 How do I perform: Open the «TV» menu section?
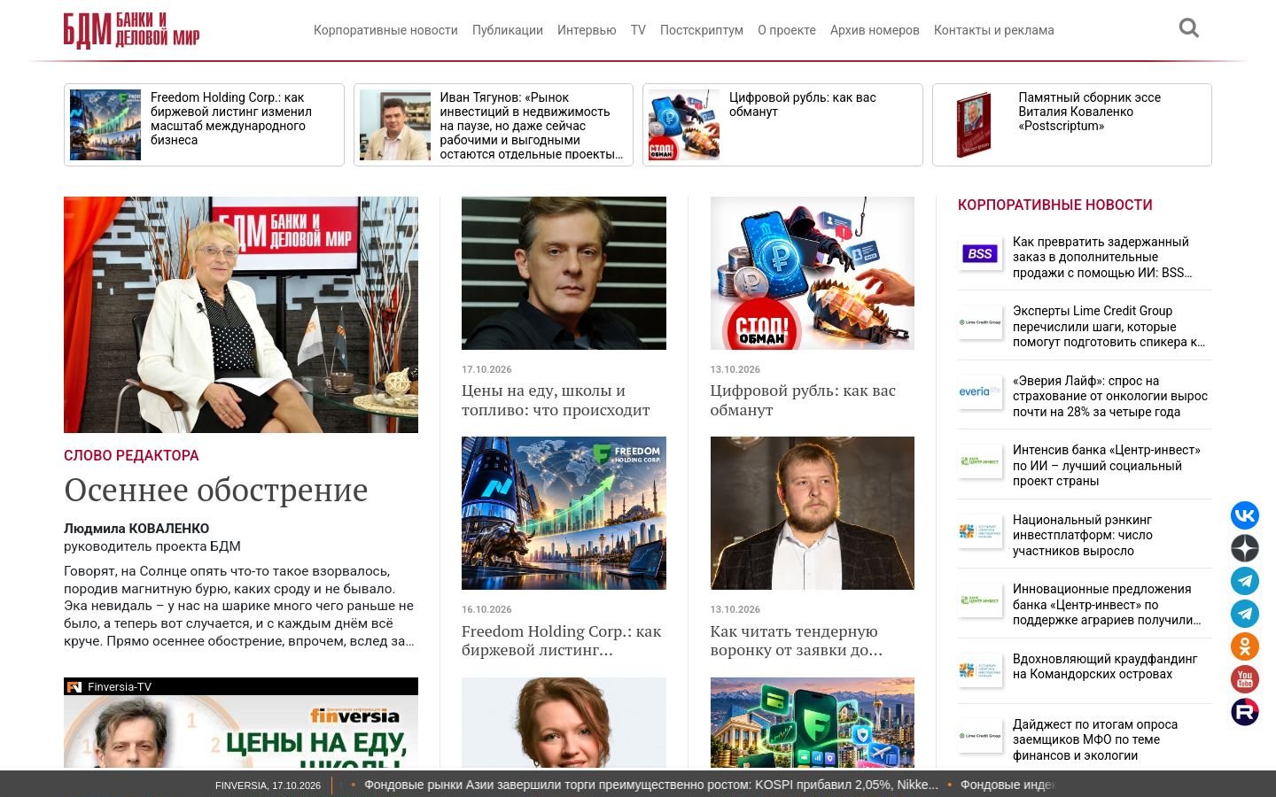click(x=638, y=30)
